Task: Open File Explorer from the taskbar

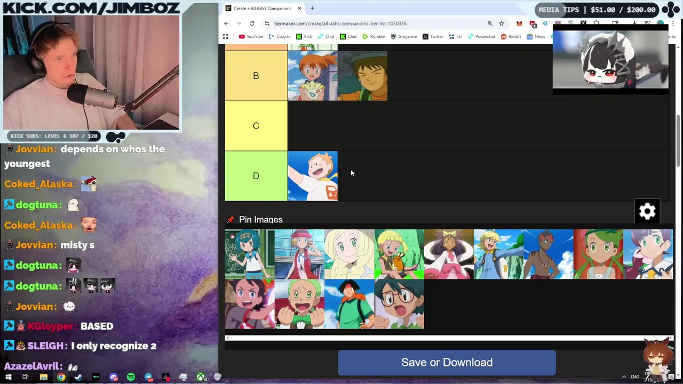Action: (43, 378)
